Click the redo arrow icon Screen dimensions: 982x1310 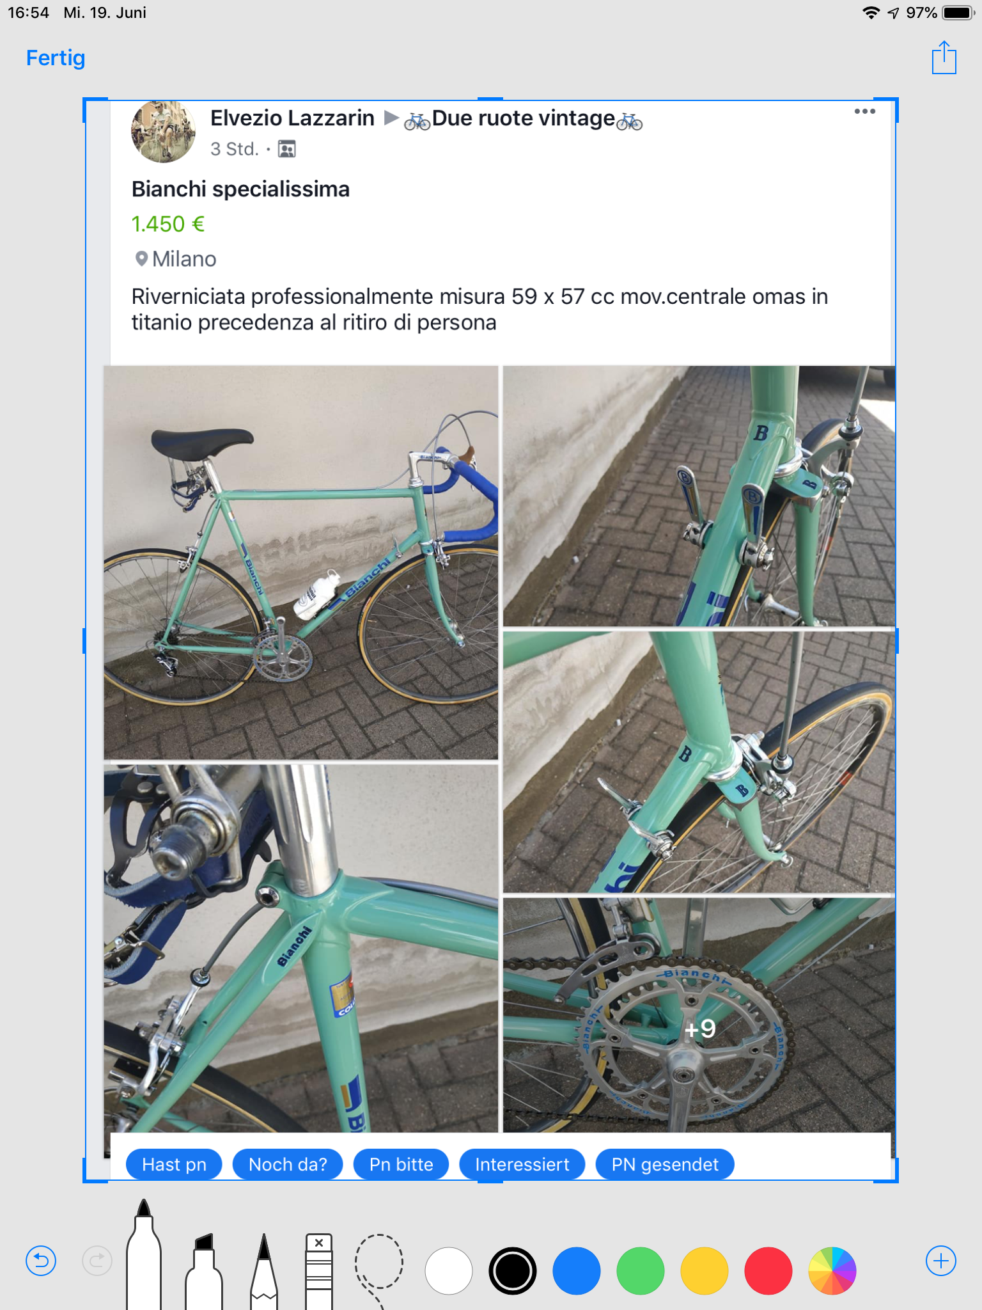tap(97, 1261)
